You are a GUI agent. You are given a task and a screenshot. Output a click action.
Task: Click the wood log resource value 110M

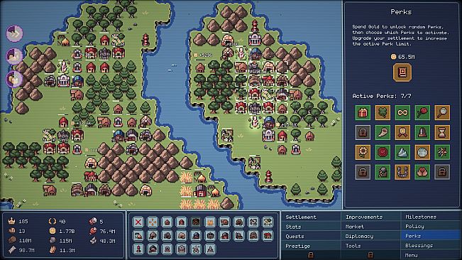coord(26,241)
